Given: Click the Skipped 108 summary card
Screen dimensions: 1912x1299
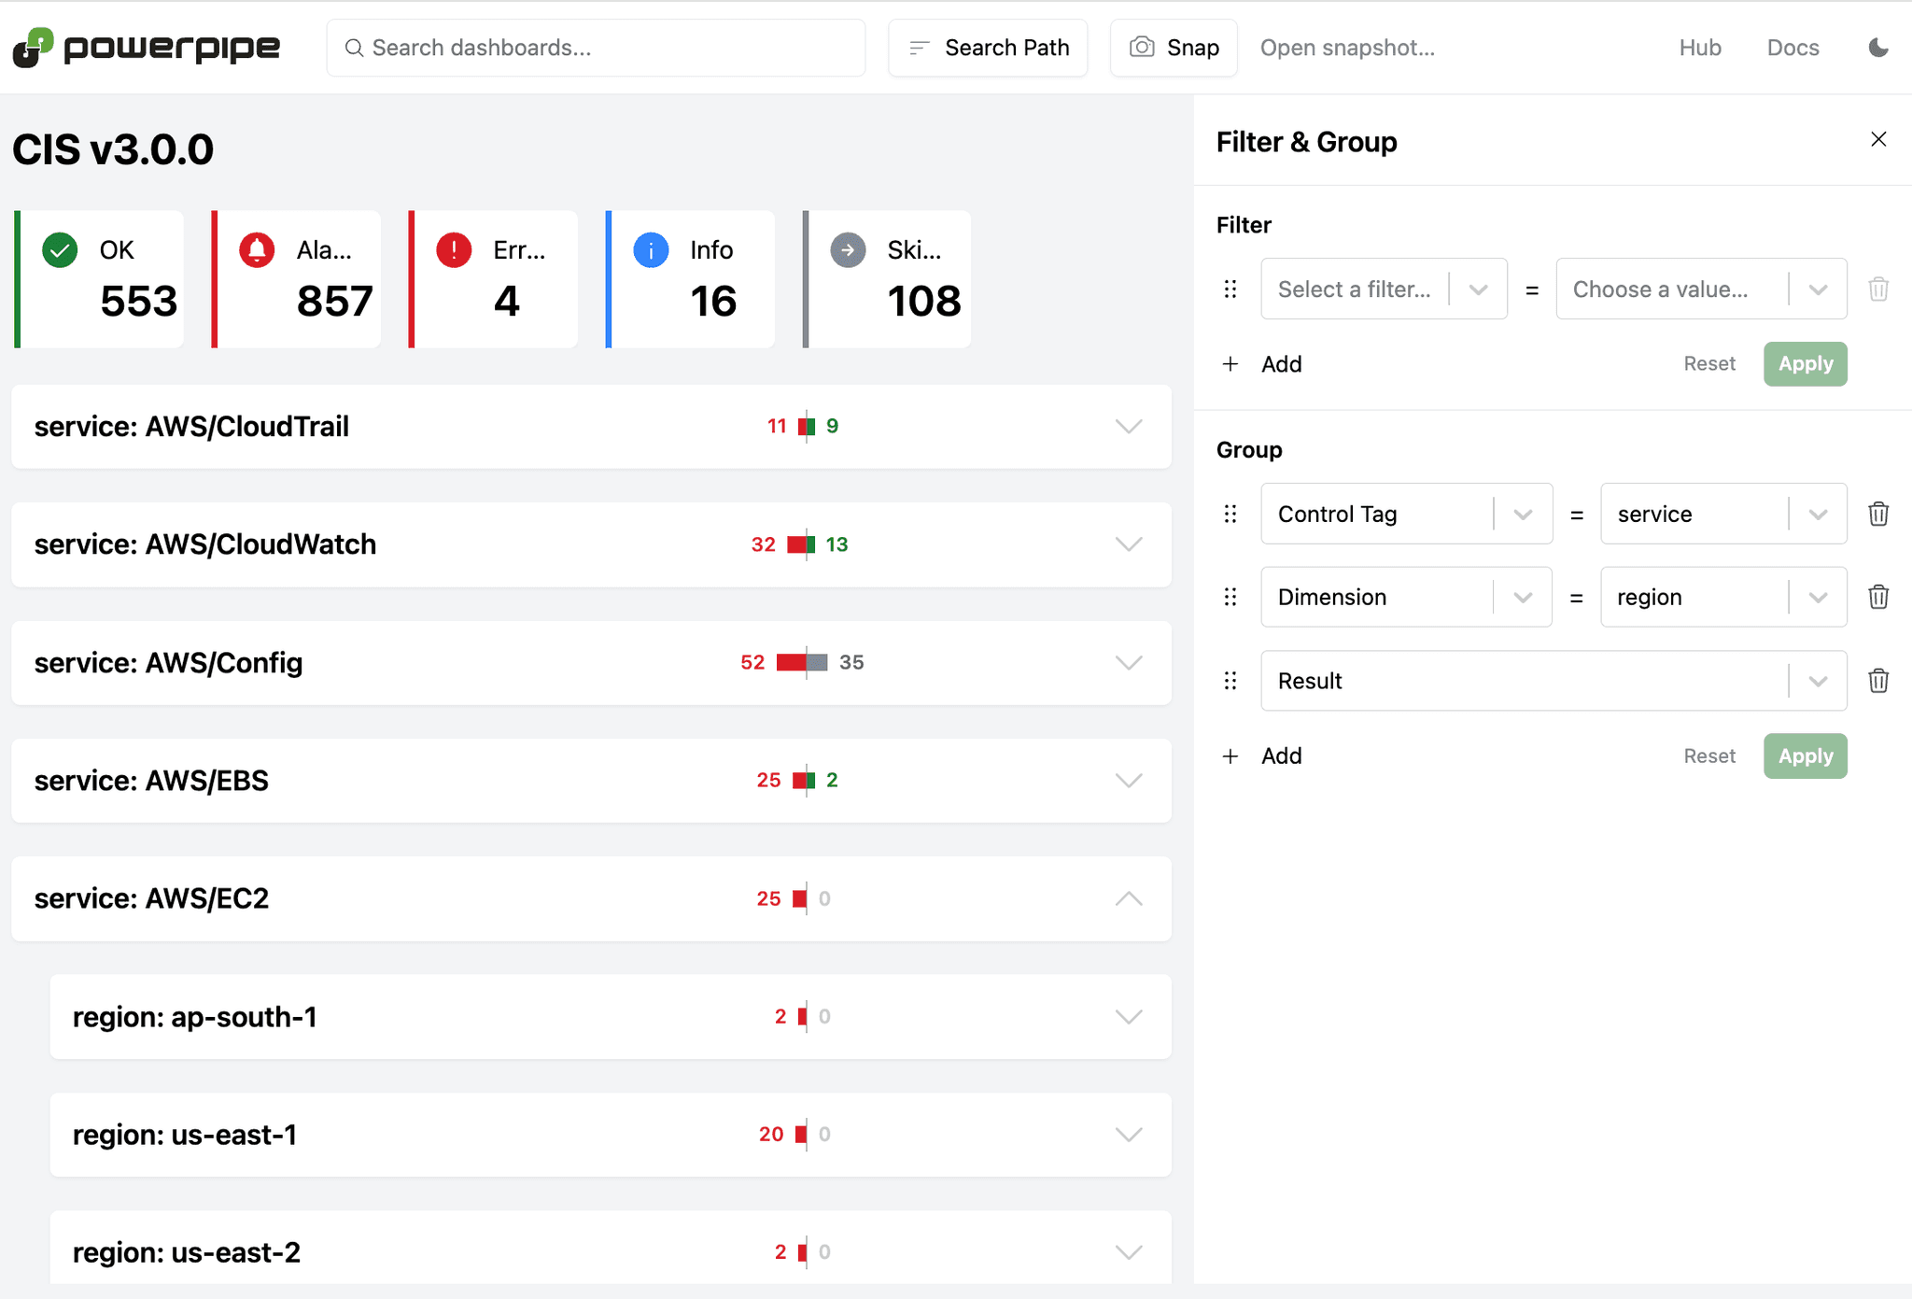Looking at the screenshot, I should point(887,279).
